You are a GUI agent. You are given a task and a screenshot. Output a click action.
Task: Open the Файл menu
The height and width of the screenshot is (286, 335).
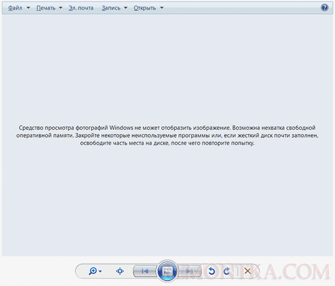[x=15, y=8]
